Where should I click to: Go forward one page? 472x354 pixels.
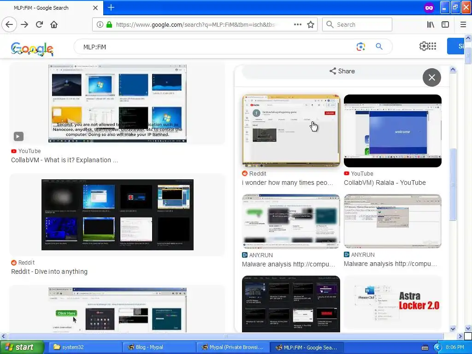click(x=24, y=24)
